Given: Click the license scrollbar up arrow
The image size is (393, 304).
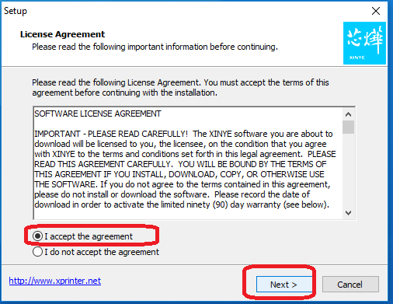Looking at the screenshot, I should point(348,114).
